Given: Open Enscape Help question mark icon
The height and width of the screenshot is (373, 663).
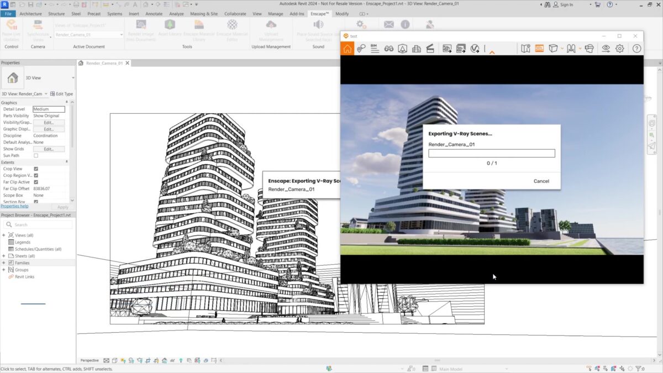Looking at the screenshot, I should 636,49.
